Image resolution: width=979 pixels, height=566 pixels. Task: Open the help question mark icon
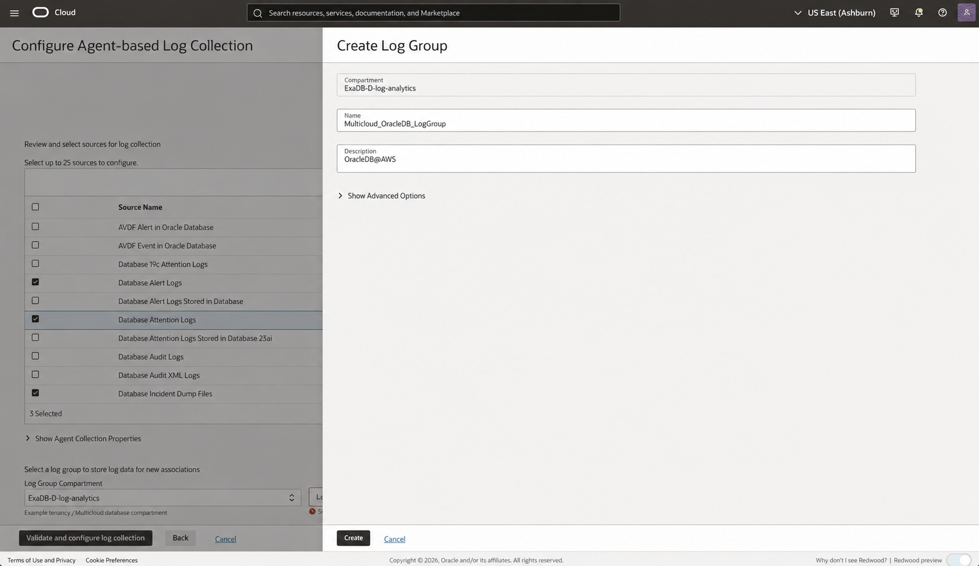pyautogui.click(x=942, y=12)
